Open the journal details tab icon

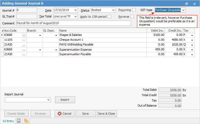(19, 121)
